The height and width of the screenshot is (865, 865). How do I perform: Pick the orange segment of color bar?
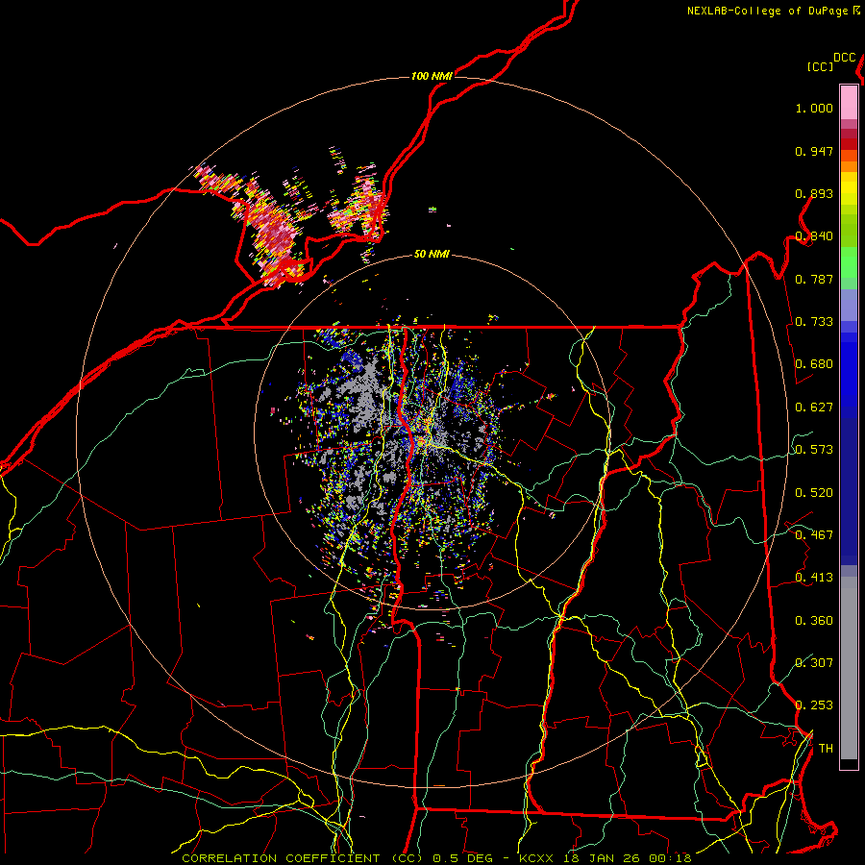click(x=849, y=166)
